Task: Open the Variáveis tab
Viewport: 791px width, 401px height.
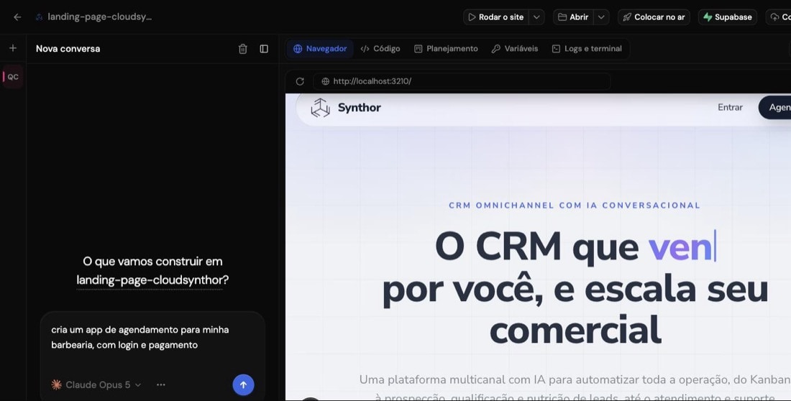Action: point(515,49)
